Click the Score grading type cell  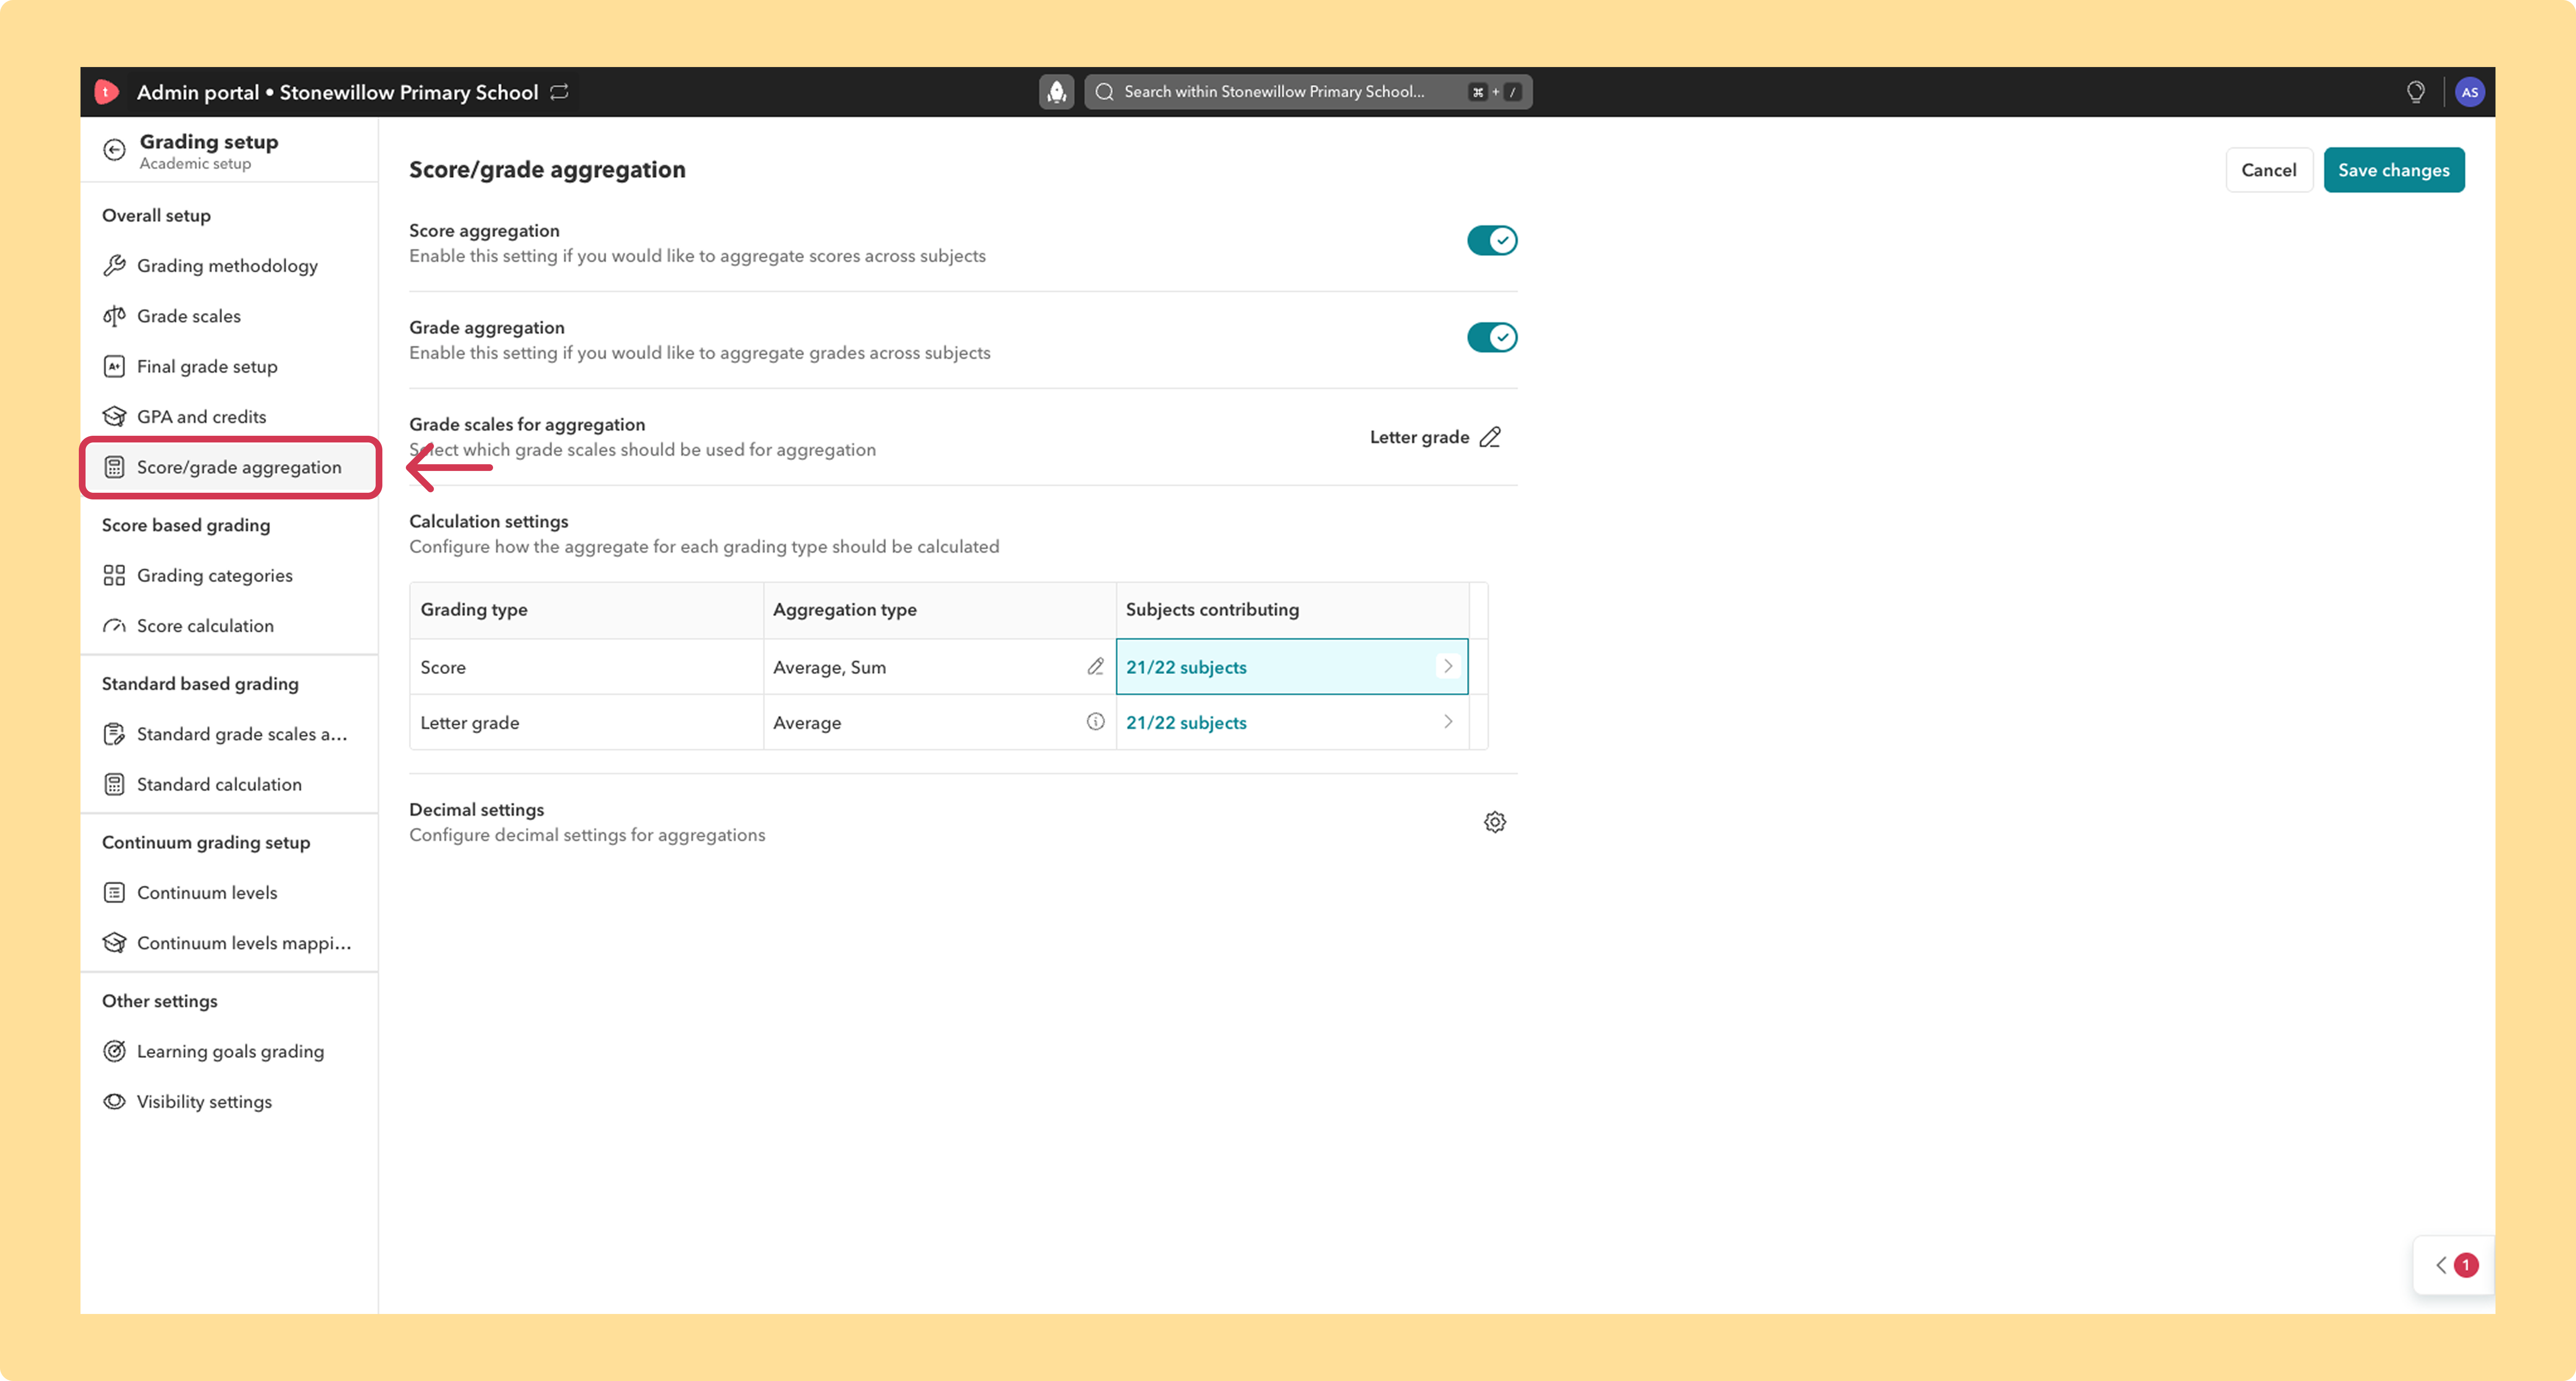pos(586,667)
